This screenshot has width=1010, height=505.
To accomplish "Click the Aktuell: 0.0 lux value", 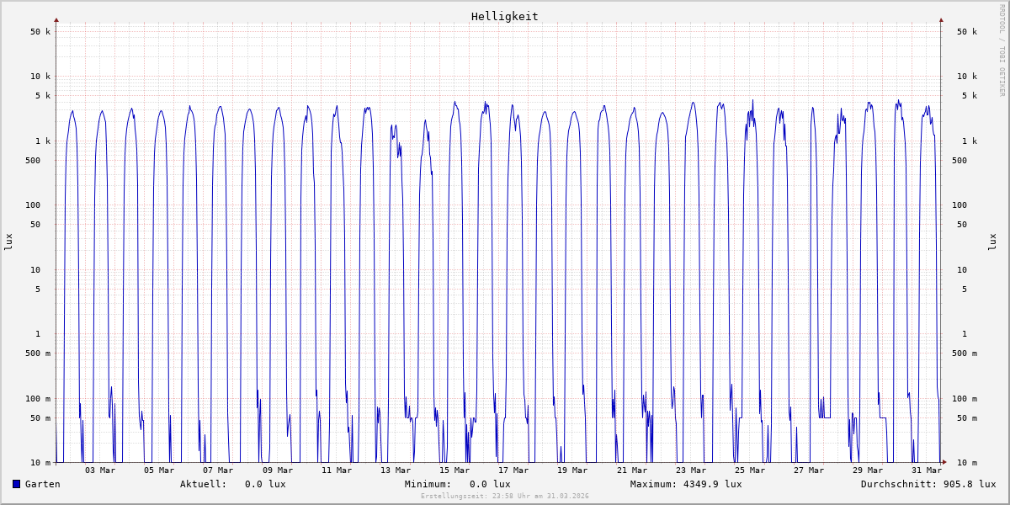I will coord(232,484).
